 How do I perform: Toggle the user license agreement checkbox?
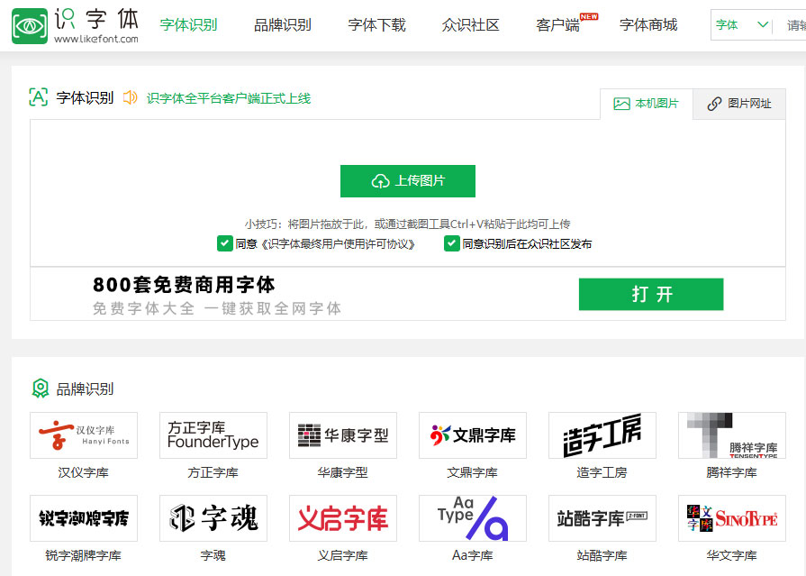tap(224, 243)
